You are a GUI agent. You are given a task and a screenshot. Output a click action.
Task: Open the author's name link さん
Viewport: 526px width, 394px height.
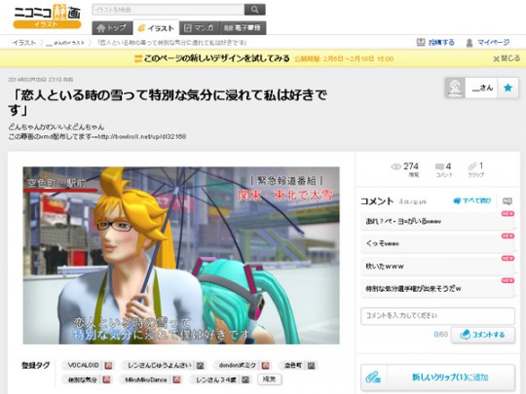tap(482, 89)
